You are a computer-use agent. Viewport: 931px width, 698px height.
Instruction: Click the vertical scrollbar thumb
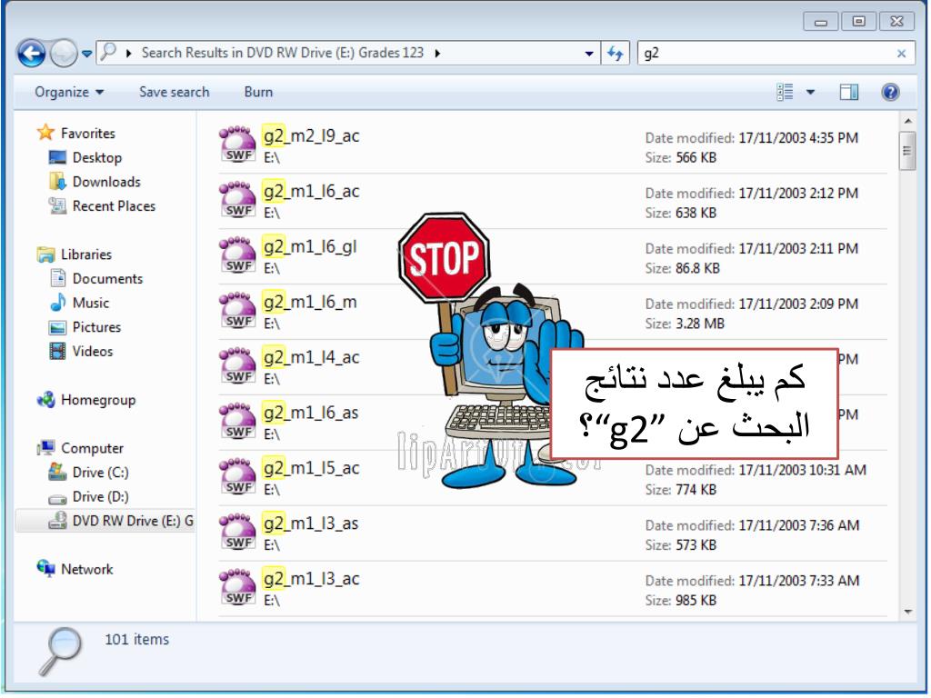(x=907, y=151)
